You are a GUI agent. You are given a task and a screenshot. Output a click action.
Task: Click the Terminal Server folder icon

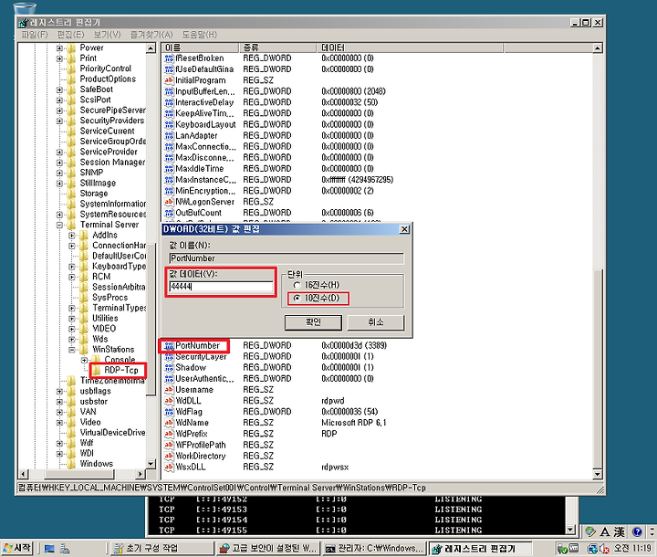tap(72, 225)
